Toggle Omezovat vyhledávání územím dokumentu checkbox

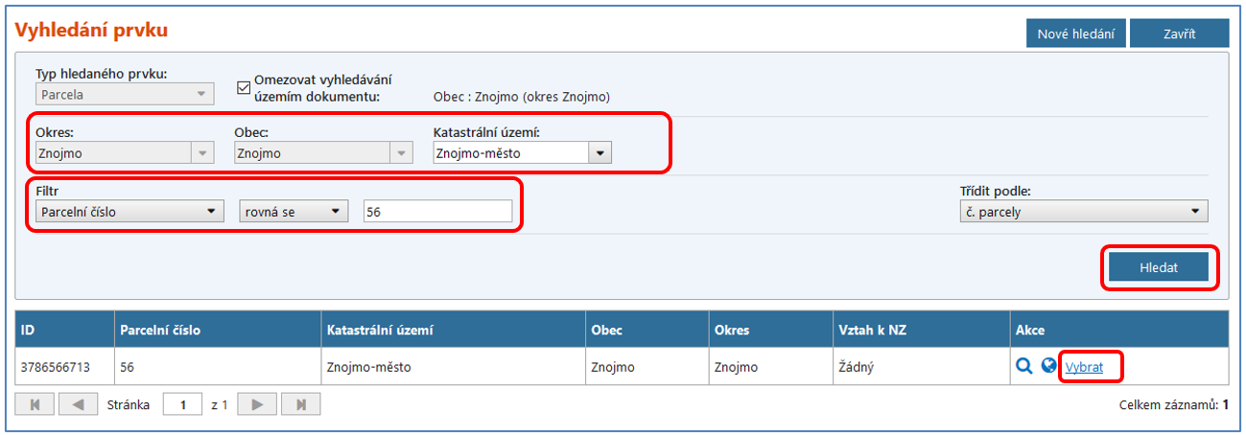tap(244, 88)
